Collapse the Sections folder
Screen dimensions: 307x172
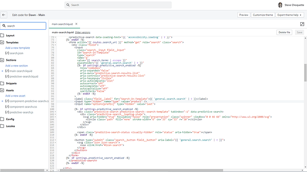11,60
